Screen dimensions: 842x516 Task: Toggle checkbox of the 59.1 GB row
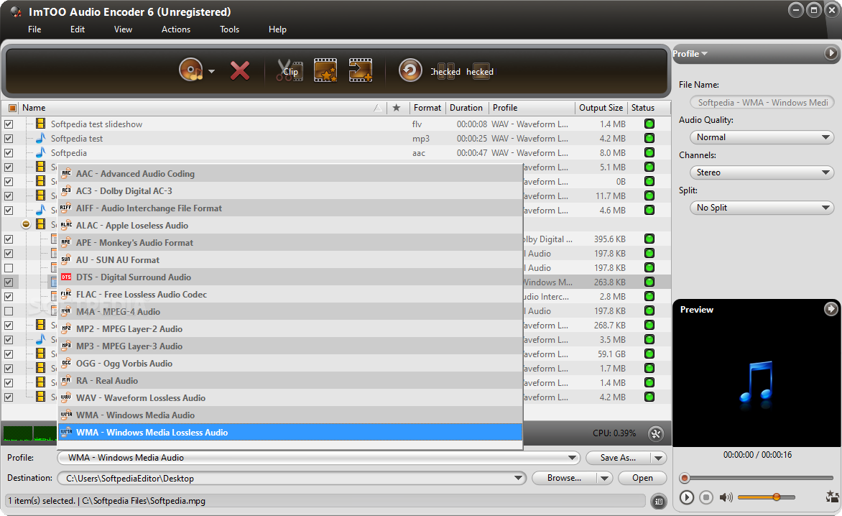(x=9, y=354)
